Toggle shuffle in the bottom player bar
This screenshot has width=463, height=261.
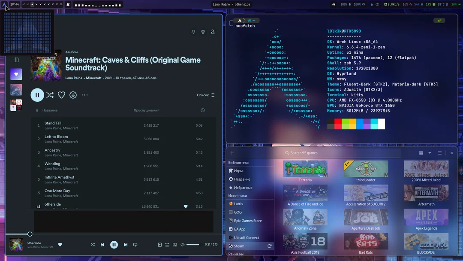click(93, 245)
